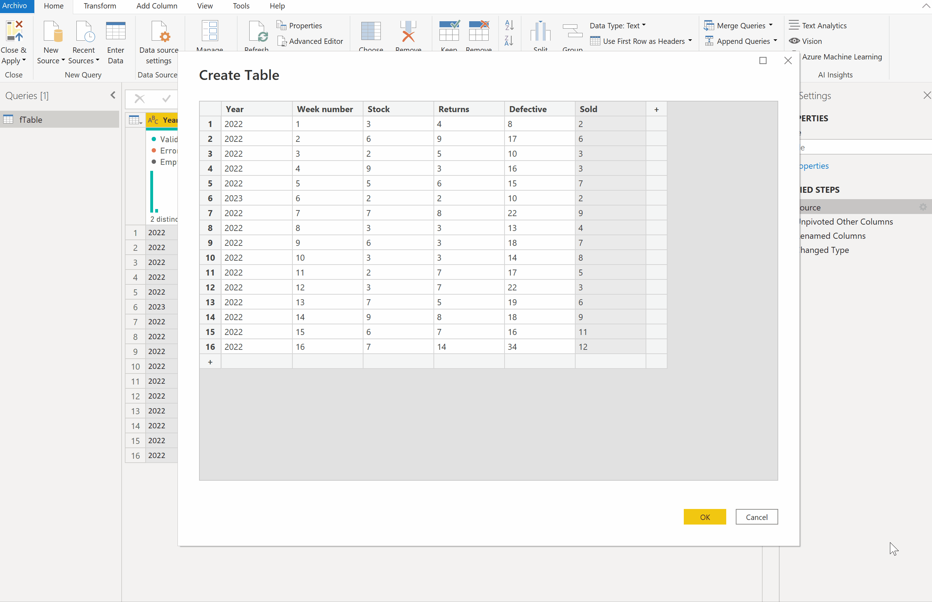932x602 pixels.
Task: Click the Split Column icon
Action: click(541, 31)
